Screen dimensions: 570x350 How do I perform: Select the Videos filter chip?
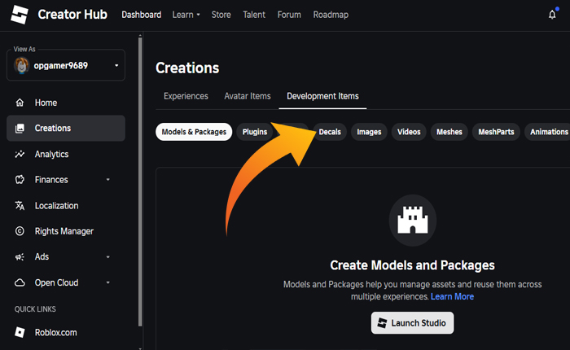point(409,132)
